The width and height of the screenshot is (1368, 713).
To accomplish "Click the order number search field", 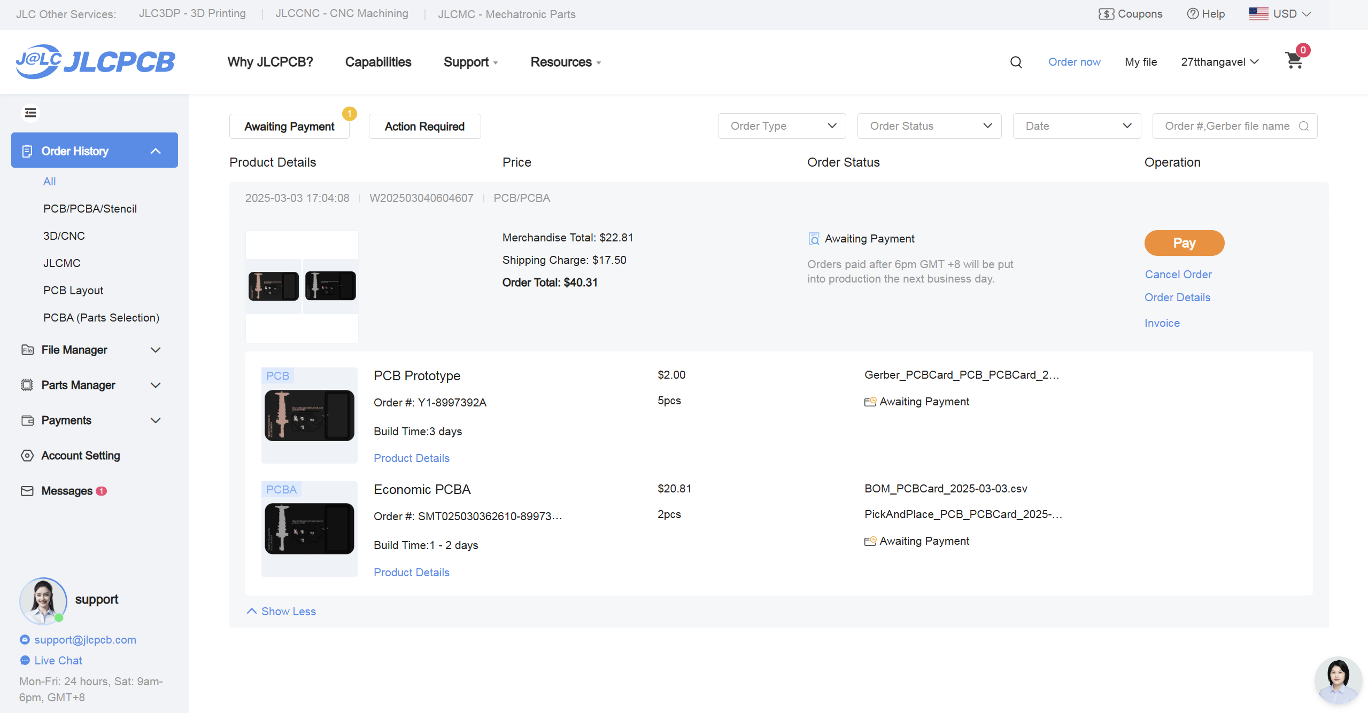I will pyautogui.click(x=1226, y=126).
